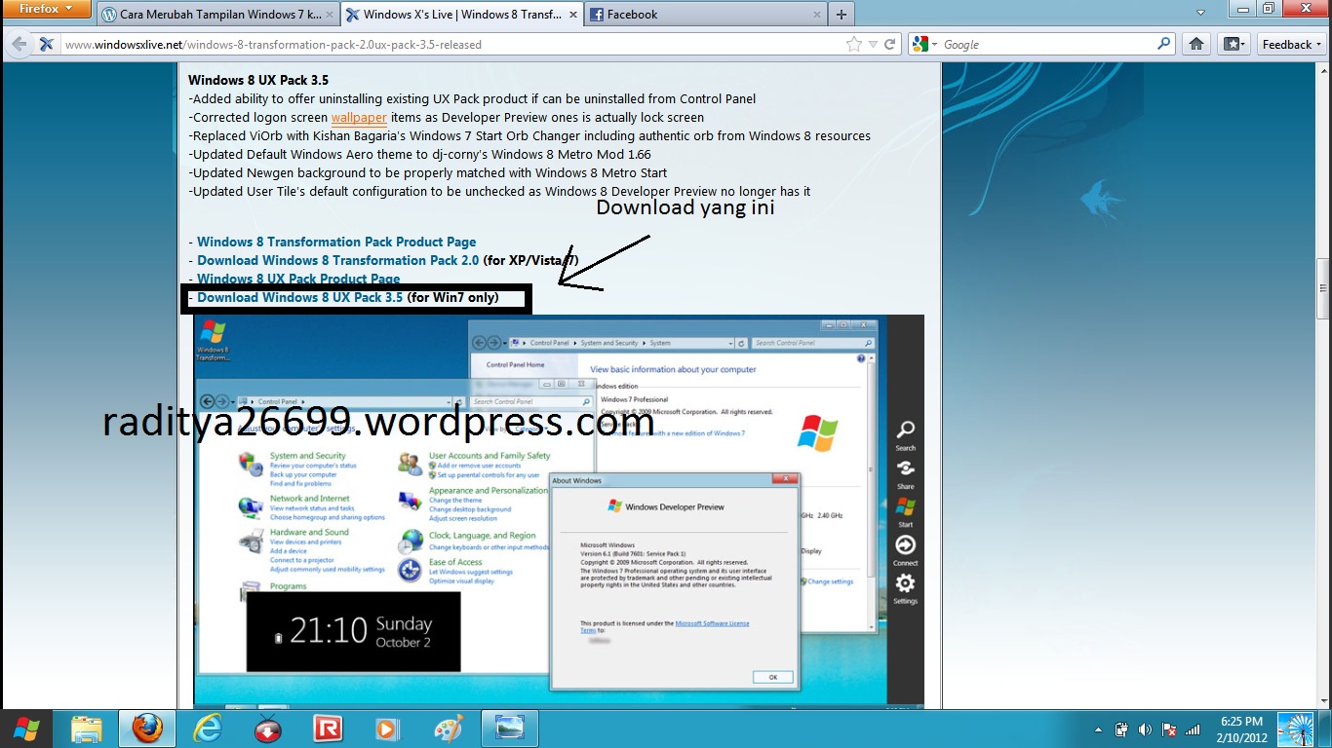Image resolution: width=1332 pixels, height=748 pixels.
Task: Click the magnifier icon in the Google search bar
Action: coord(1160,44)
